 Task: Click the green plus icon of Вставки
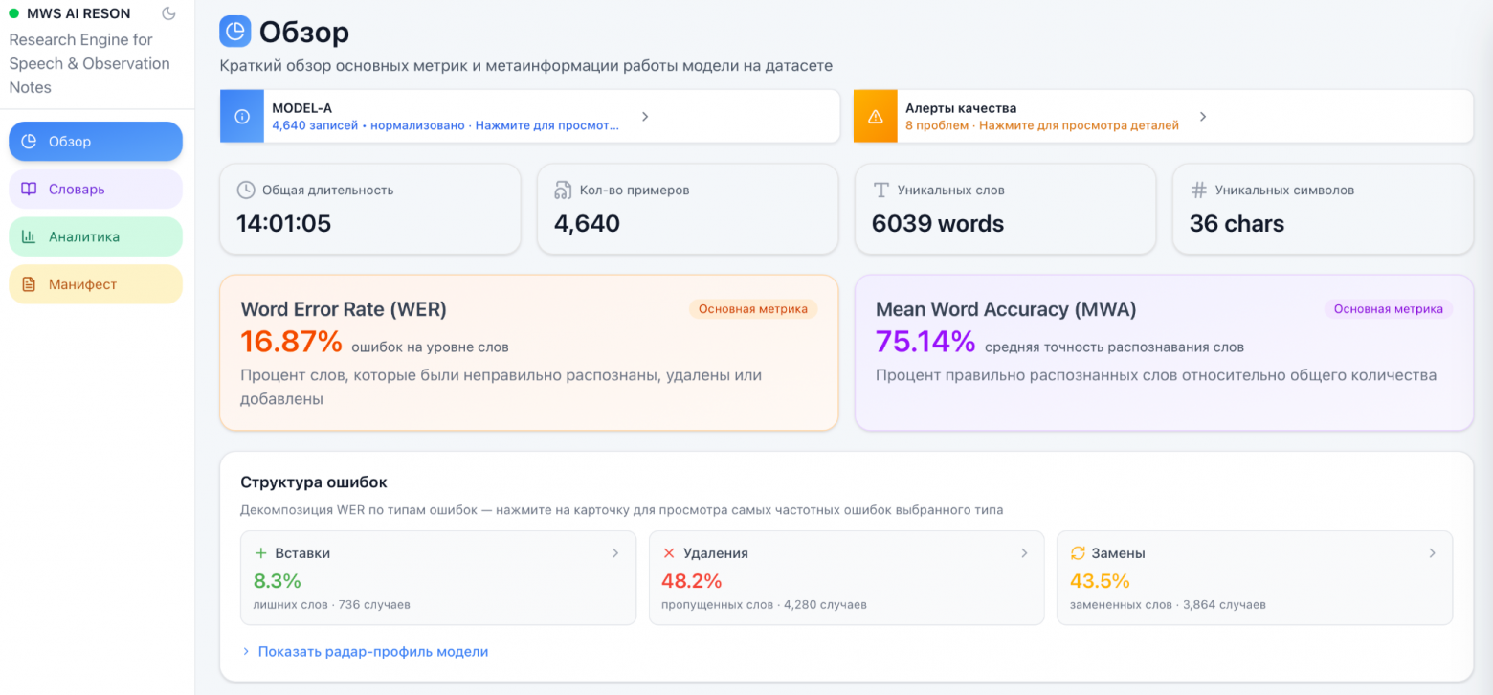[x=260, y=553]
